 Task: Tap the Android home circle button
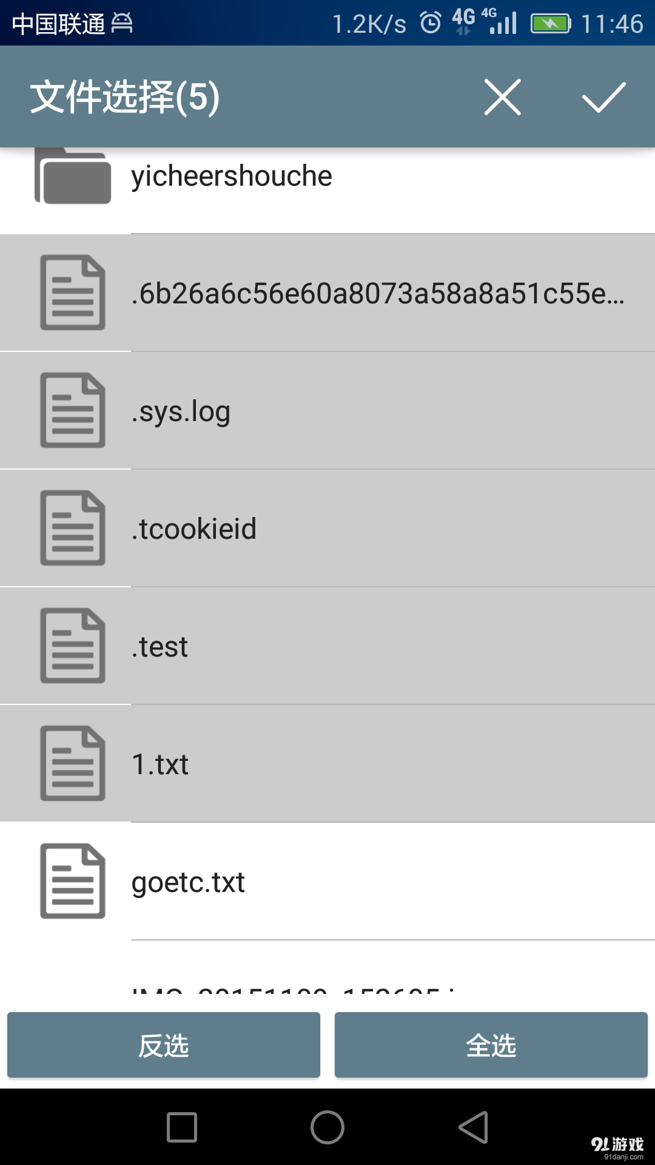point(327,1127)
